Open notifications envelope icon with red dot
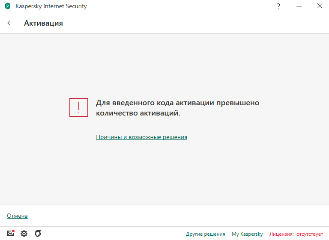Viewport: 329px width, 240px height. click(x=10, y=233)
